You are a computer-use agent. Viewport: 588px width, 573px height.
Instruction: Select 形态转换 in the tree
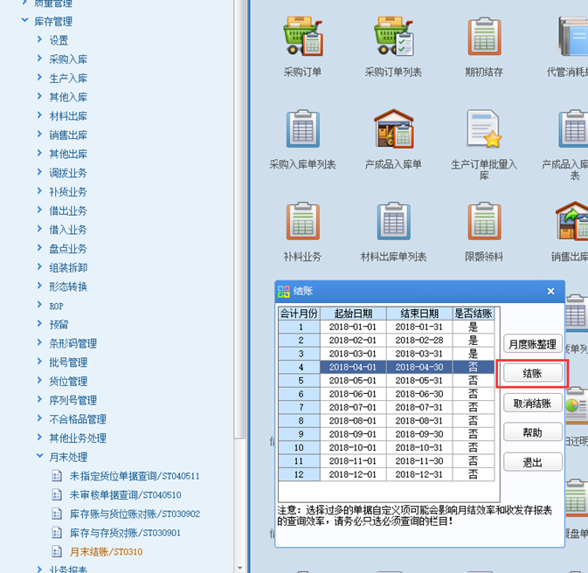[68, 286]
